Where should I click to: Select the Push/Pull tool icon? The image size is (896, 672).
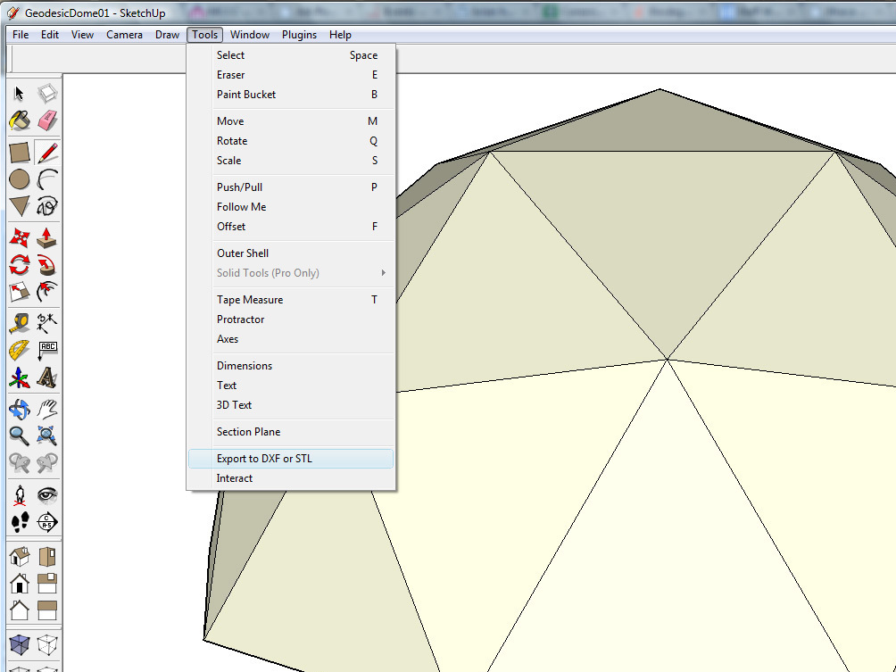point(47,238)
